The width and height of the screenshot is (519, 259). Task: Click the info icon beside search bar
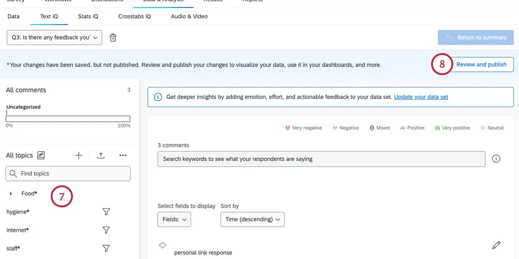coord(496,159)
